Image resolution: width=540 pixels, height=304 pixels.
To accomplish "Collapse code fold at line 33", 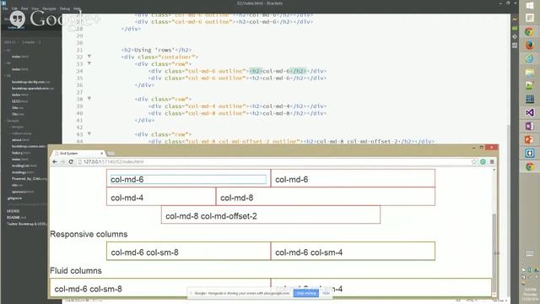I will tap(89, 63).
